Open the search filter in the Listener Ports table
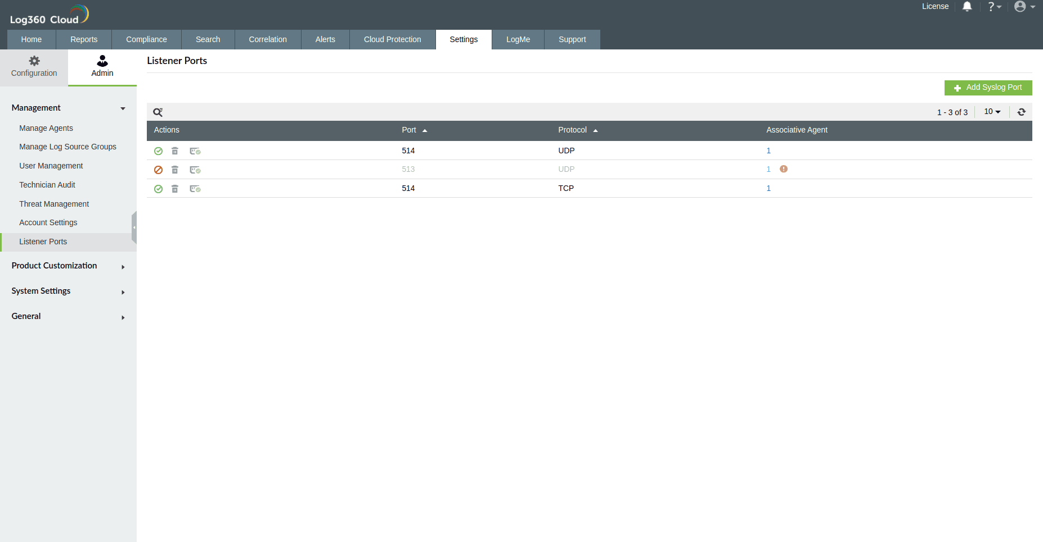Screen dimensions: 1043x542 pyautogui.click(x=158, y=112)
